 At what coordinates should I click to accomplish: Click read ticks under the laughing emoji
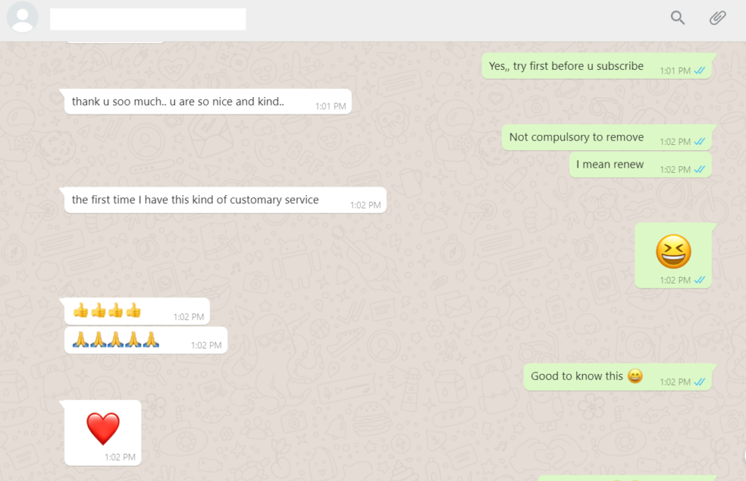tap(699, 280)
